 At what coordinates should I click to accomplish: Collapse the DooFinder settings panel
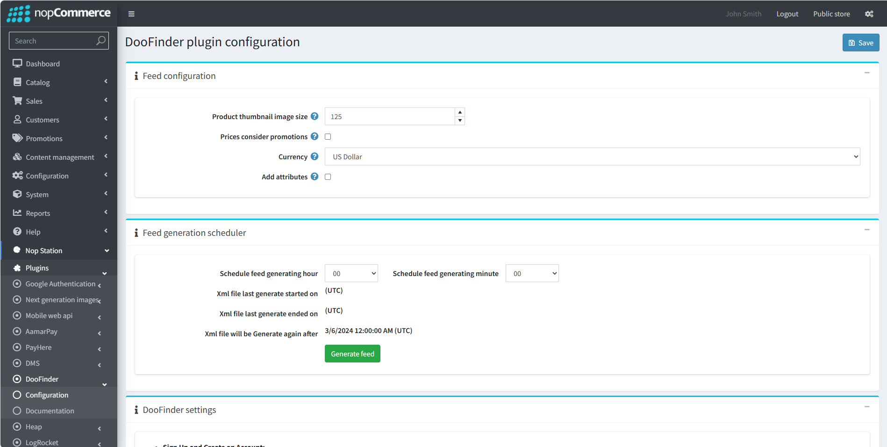point(867,407)
